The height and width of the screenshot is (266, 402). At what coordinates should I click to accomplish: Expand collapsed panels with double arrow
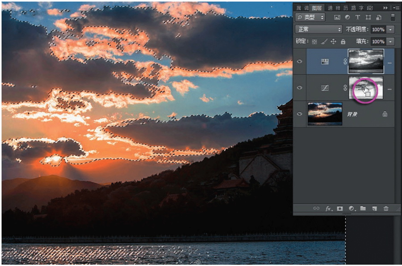pyautogui.click(x=385, y=8)
